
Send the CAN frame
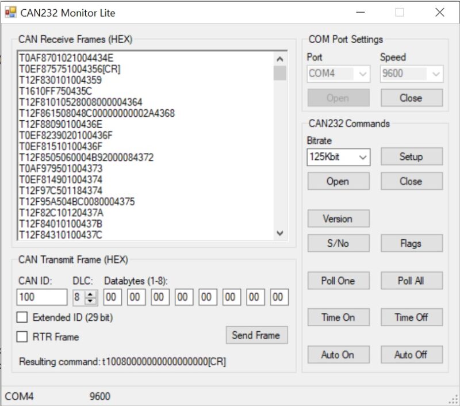tap(256, 335)
